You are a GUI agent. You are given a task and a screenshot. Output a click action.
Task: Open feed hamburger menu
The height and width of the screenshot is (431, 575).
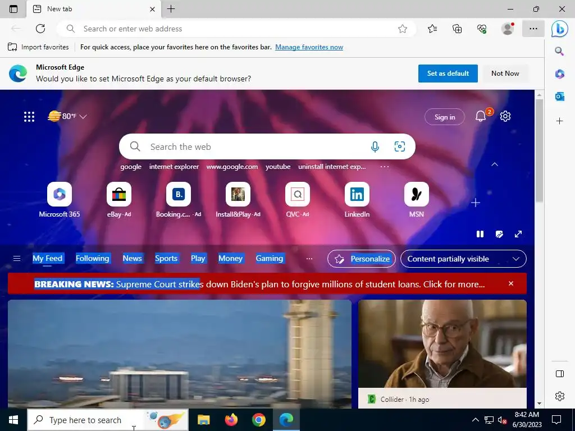point(17,259)
